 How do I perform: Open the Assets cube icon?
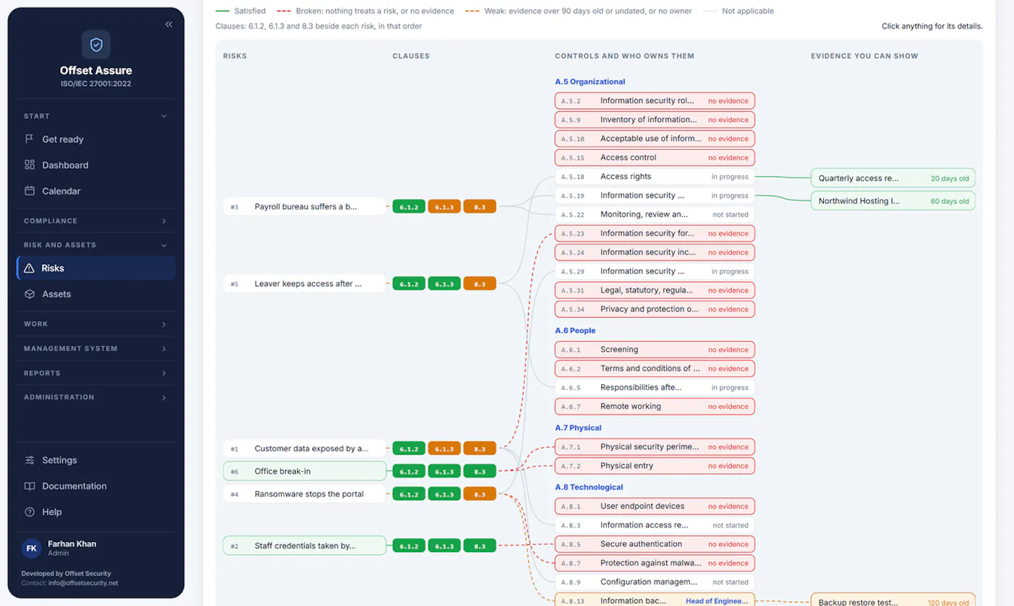pos(29,294)
